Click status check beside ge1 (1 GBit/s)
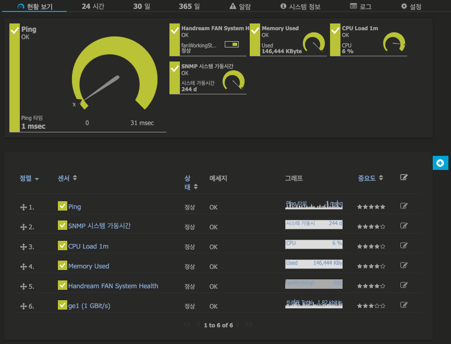Viewport: 451px width, 344px height. (x=63, y=305)
